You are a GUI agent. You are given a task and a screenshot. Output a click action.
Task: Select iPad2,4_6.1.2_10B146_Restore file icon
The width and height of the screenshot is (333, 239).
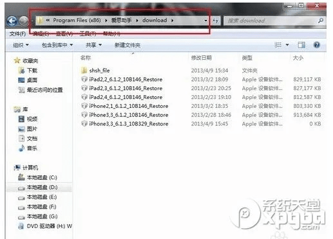coord(84,97)
